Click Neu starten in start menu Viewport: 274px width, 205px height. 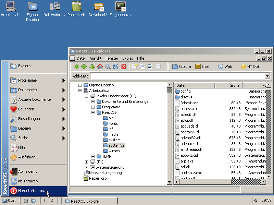point(30,181)
